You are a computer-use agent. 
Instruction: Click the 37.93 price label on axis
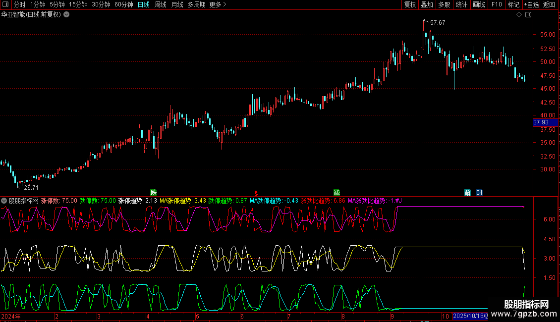(x=541, y=122)
